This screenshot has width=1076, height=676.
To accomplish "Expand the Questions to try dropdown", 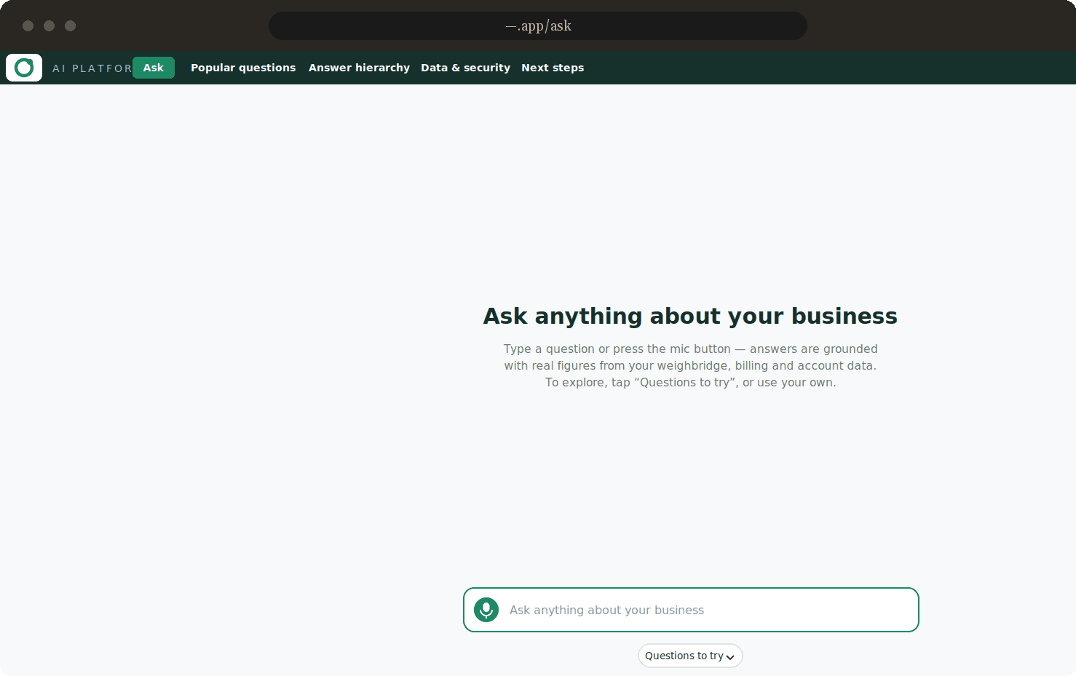I will 690,656.
